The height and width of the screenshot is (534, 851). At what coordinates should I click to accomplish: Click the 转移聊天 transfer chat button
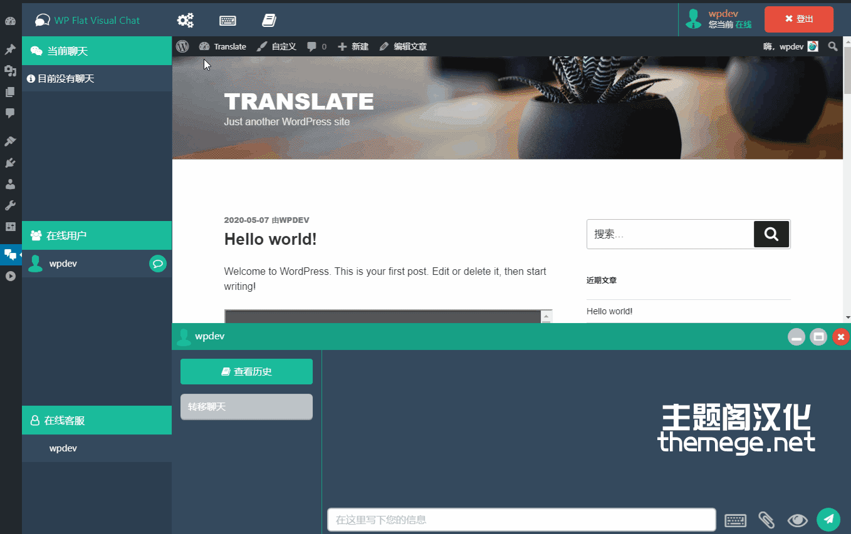pos(246,406)
